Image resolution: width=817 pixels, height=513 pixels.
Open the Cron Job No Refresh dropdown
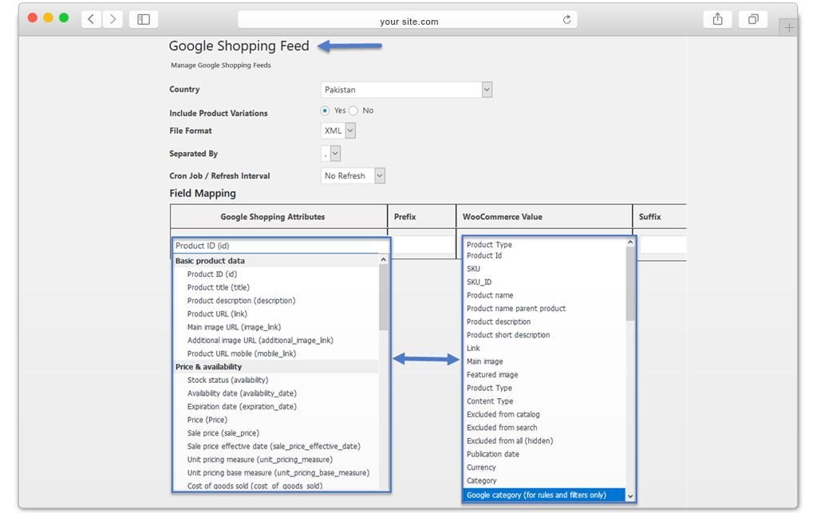[x=353, y=176]
